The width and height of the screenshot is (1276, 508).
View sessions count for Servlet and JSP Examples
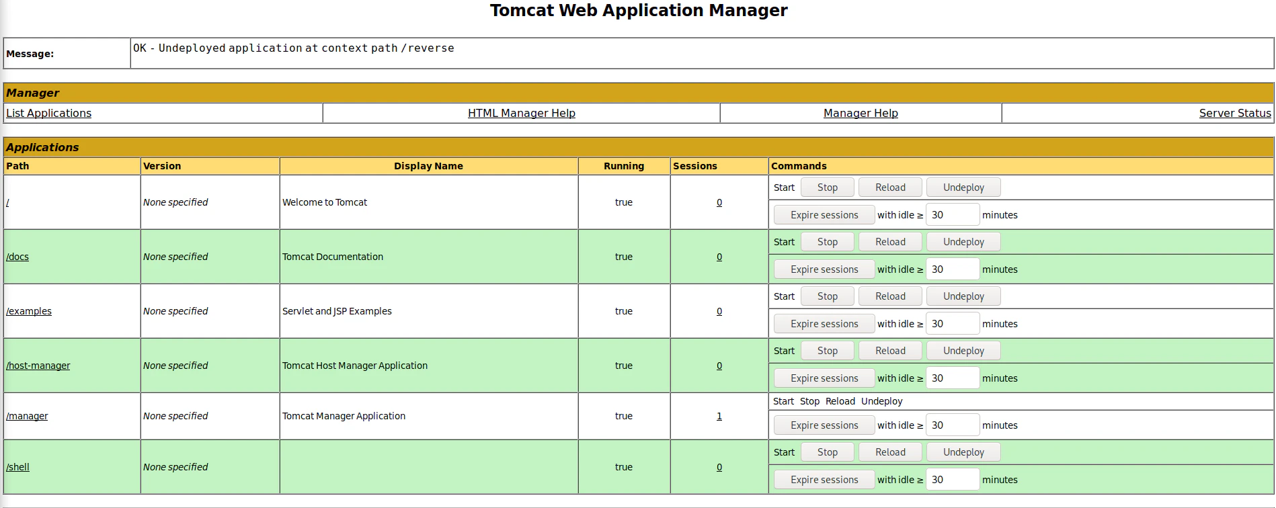coord(719,311)
